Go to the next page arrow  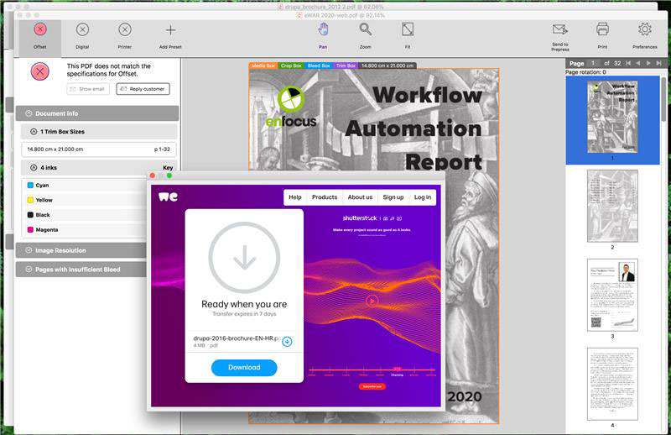coord(647,64)
